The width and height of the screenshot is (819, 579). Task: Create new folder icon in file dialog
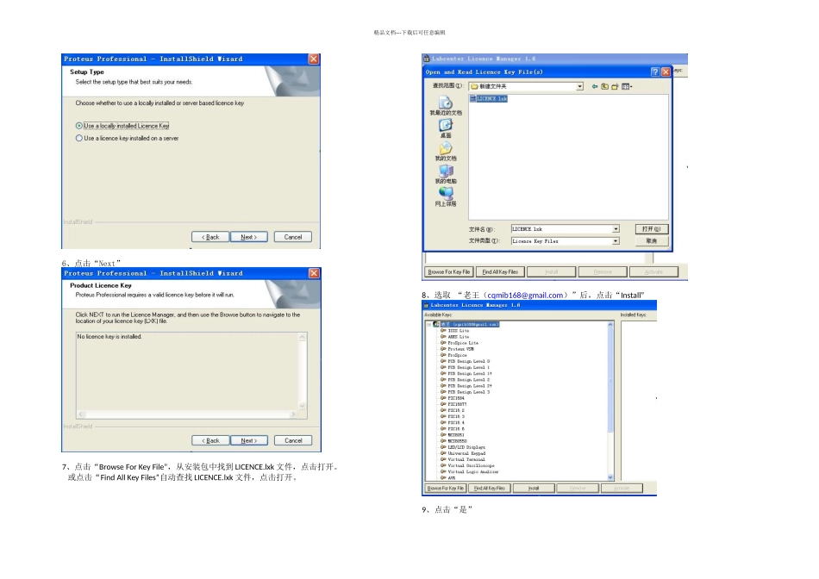point(615,87)
